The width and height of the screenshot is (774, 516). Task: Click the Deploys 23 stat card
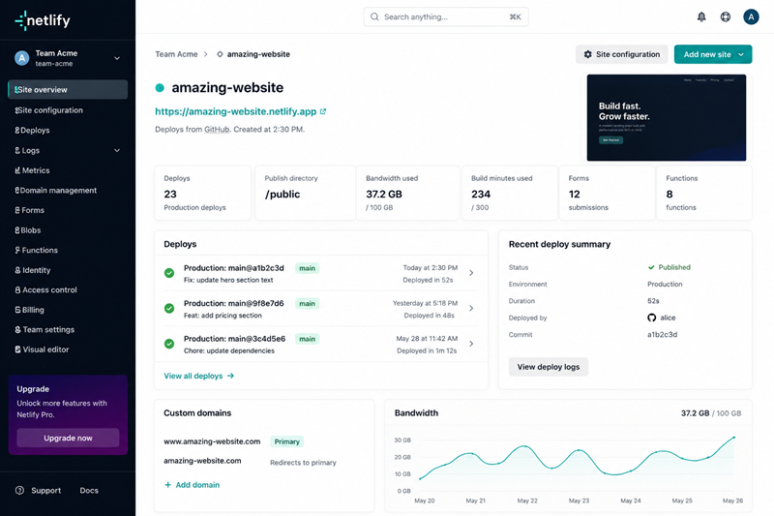tap(203, 193)
